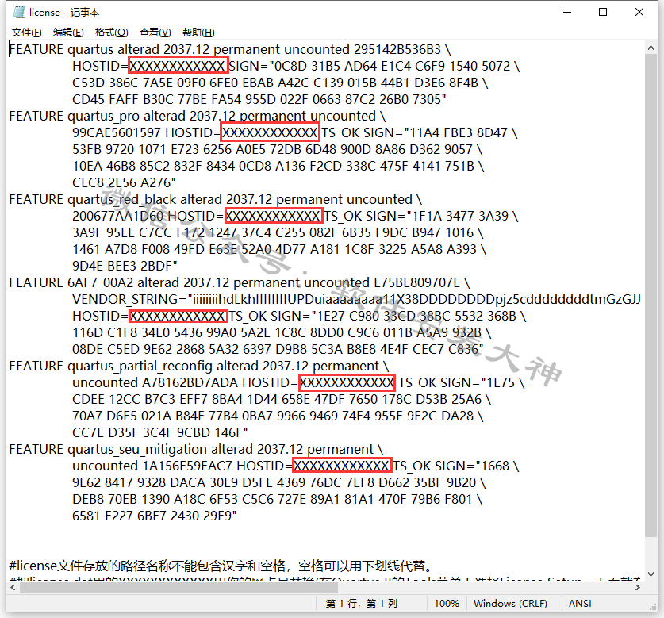The width and height of the screenshot is (664, 618).
Task: Click the feature name 'quartus_pro'
Action: click(x=103, y=116)
